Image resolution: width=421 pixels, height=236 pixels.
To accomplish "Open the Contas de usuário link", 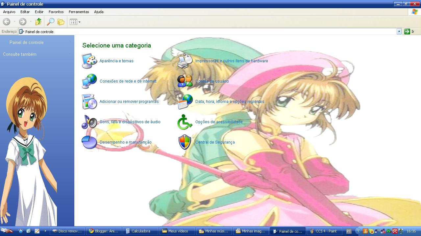I will [212, 81].
